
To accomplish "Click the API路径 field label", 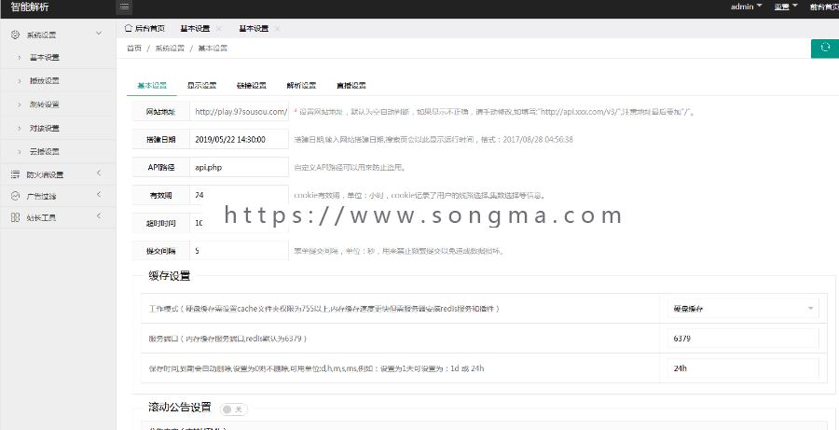I will (x=161, y=168).
